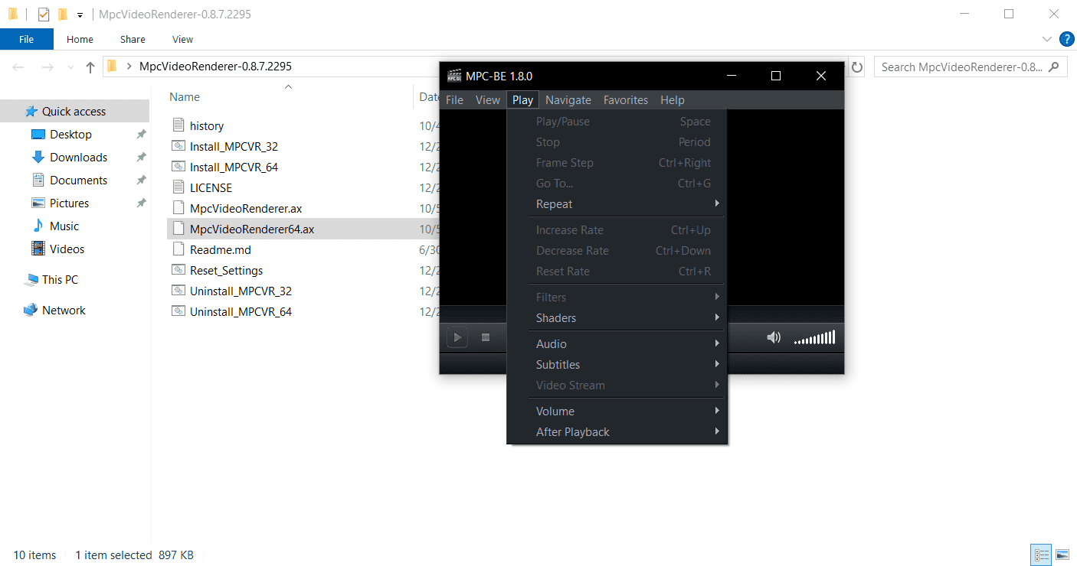Choose Play/Pause from the Play menu
The image size is (1077, 566).
click(x=617, y=122)
